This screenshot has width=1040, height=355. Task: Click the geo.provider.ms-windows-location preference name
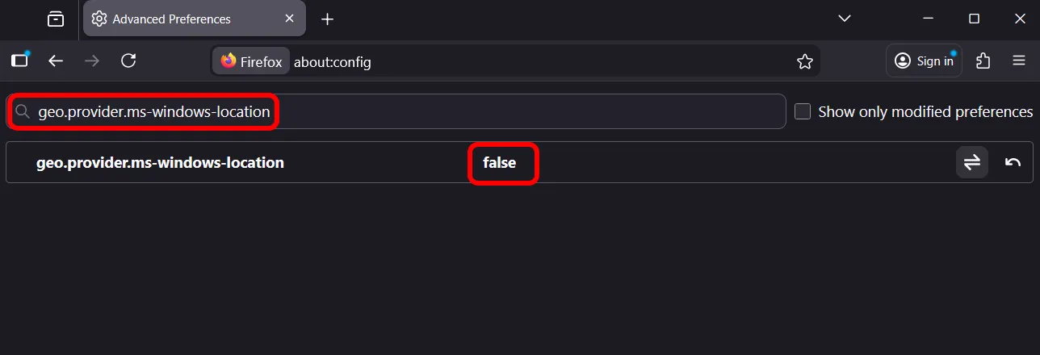(160, 163)
